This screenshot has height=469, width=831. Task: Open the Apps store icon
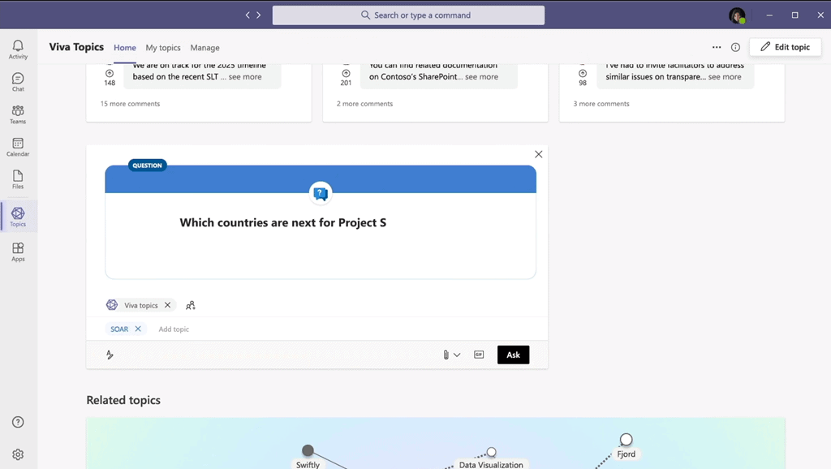18,252
